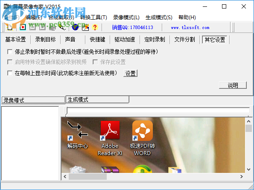This screenshot has width=254, height=190.
Task: Select the lower 录像模式 tab
Action: click(x=33, y=100)
